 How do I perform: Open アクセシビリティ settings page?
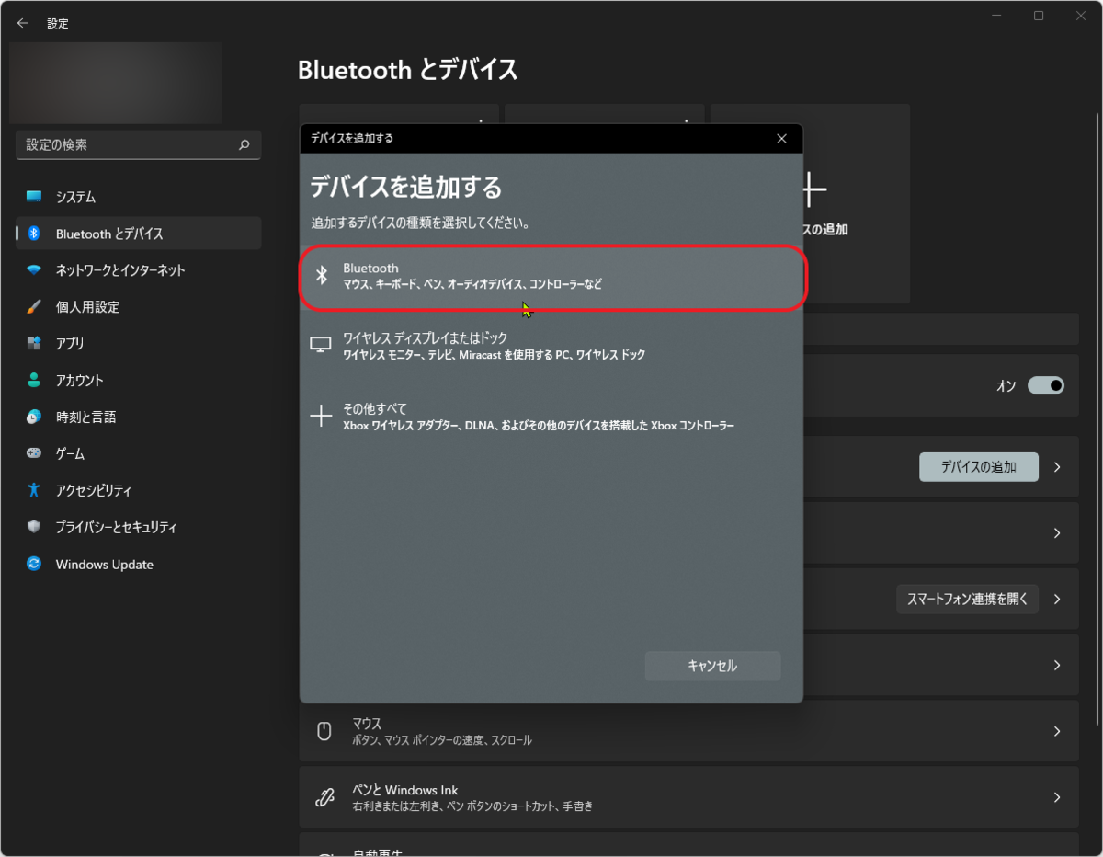138,491
